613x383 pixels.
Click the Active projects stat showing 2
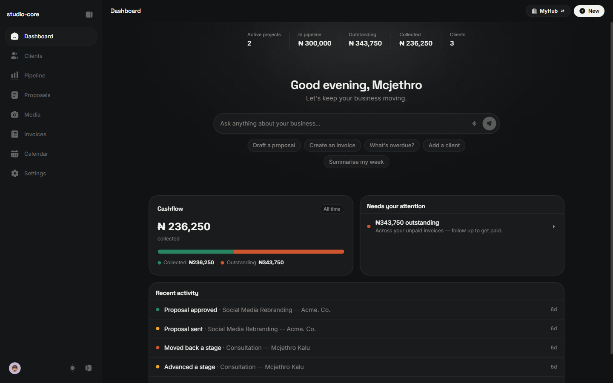[x=264, y=40]
